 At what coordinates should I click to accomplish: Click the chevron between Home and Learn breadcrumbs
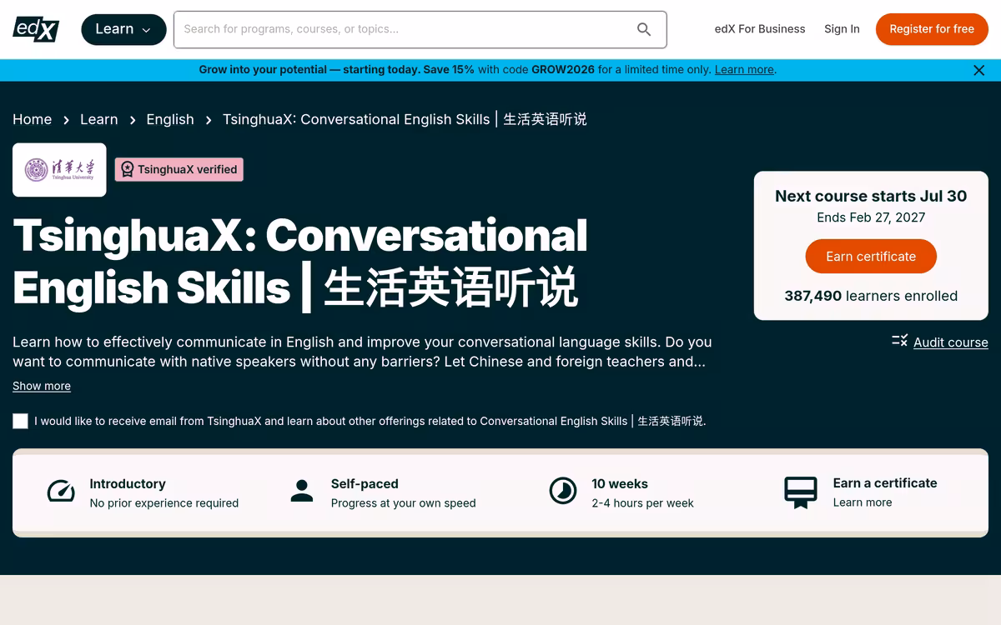66,121
